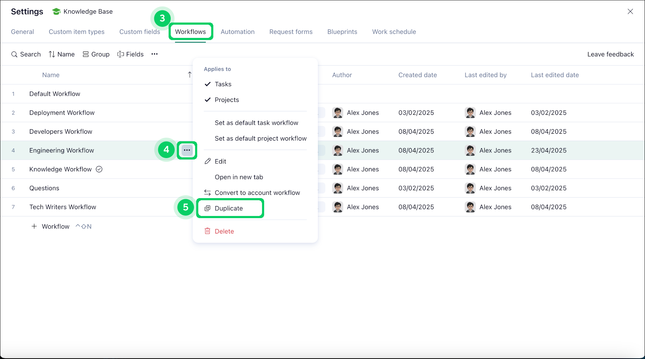Click the Workflow button to add a workflow
The height and width of the screenshot is (359, 645).
(50, 226)
